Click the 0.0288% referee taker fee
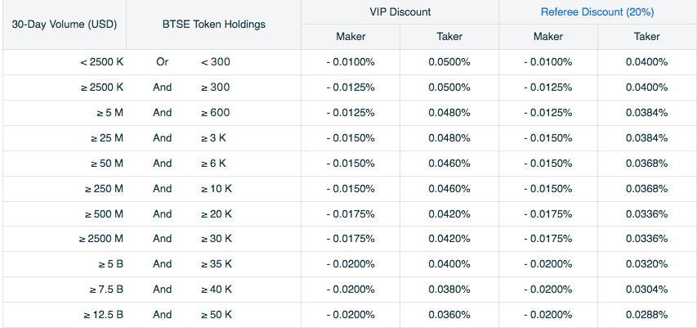Viewport: 697px width, 328px height. click(647, 315)
